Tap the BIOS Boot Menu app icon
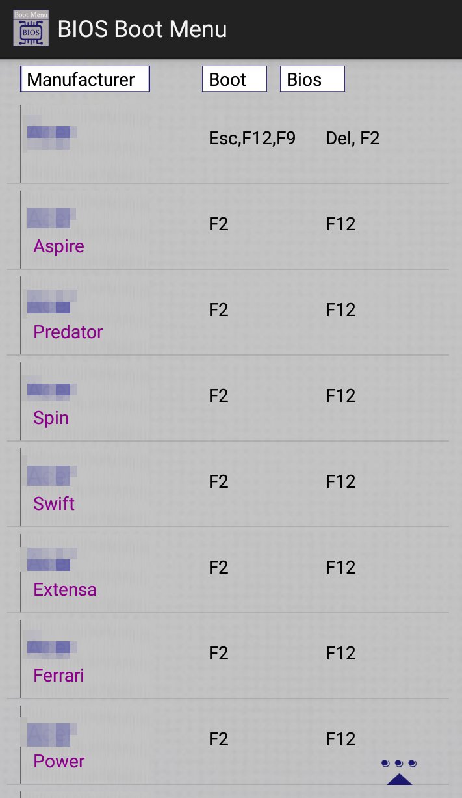The width and height of the screenshot is (462, 798). (31, 28)
